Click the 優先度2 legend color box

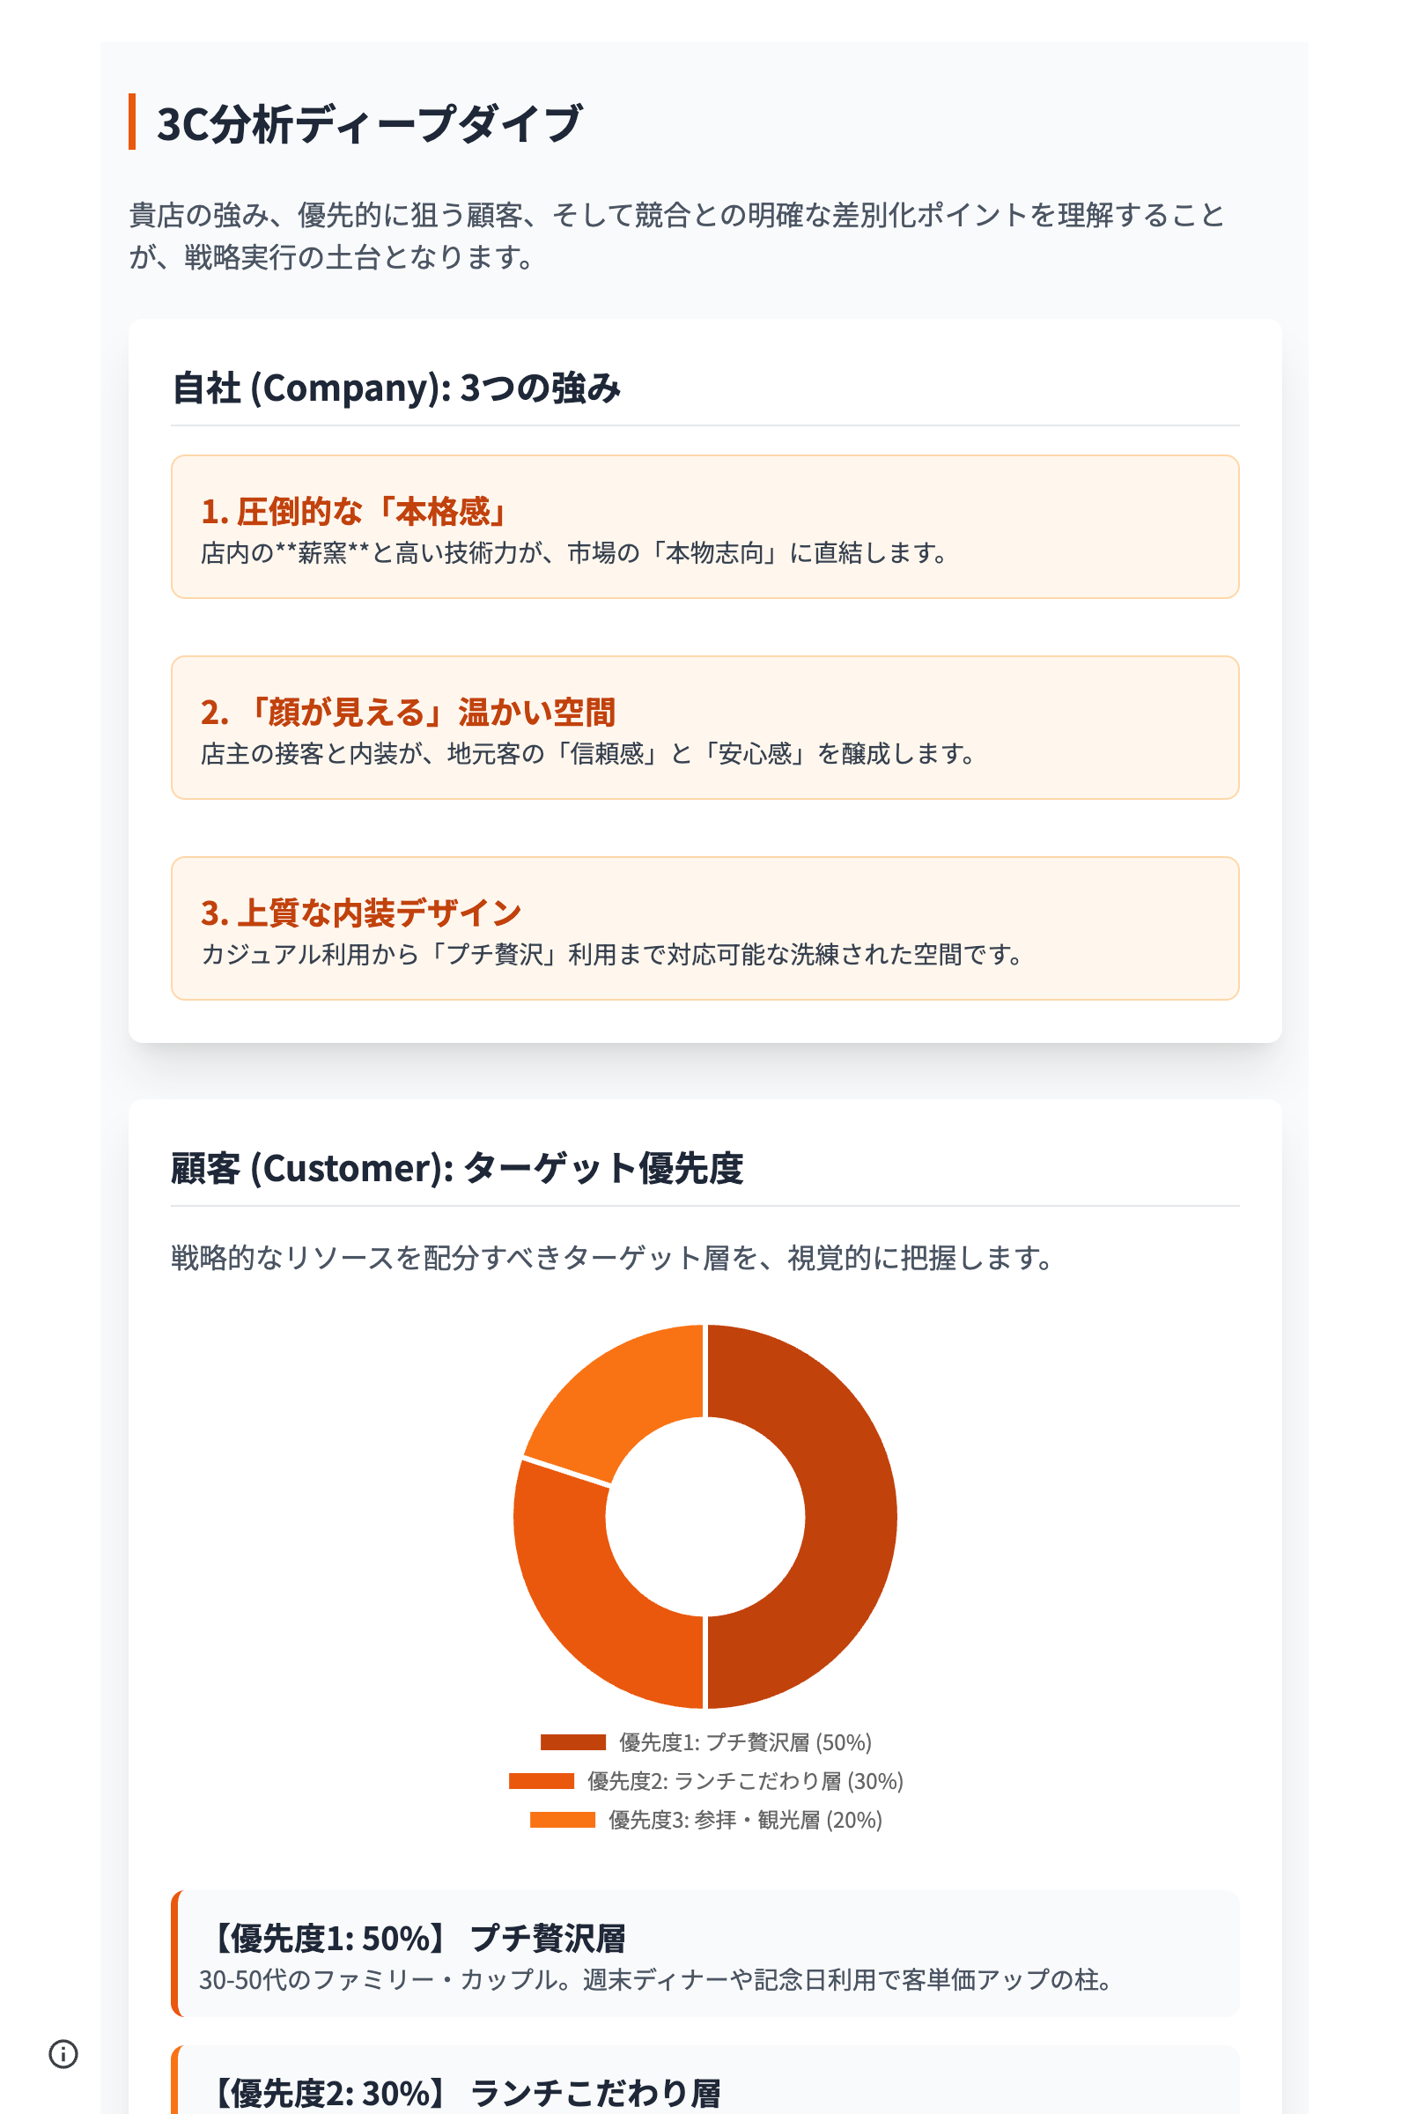click(x=541, y=1781)
